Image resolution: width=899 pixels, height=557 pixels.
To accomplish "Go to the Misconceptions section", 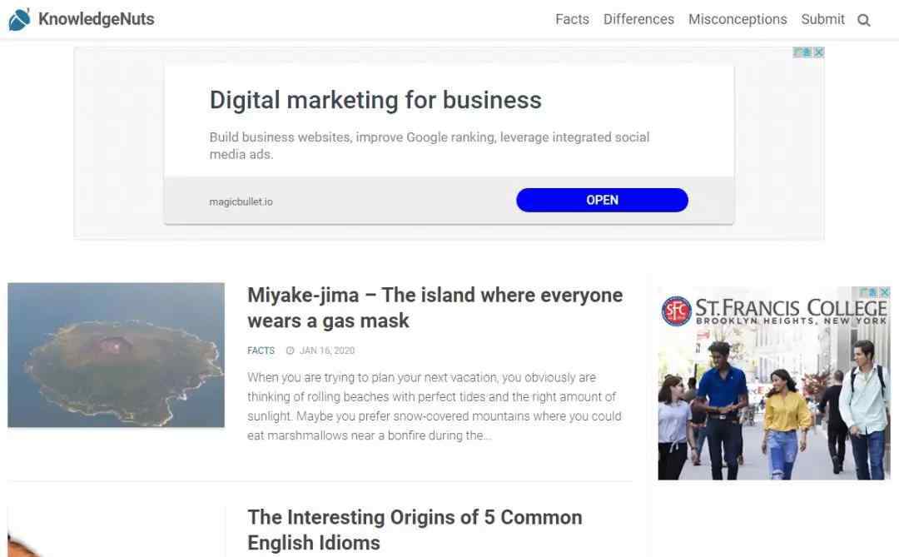I will click(x=737, y=19).
